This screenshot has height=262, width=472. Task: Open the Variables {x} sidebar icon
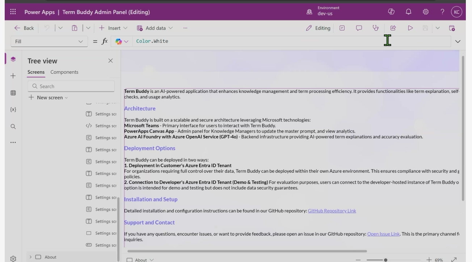coord(13,109)
